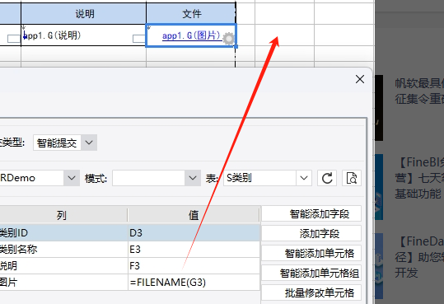This screenshot has height=304, width=444.
Task: Select the E3 value cell
Action: tap(194, 250)
